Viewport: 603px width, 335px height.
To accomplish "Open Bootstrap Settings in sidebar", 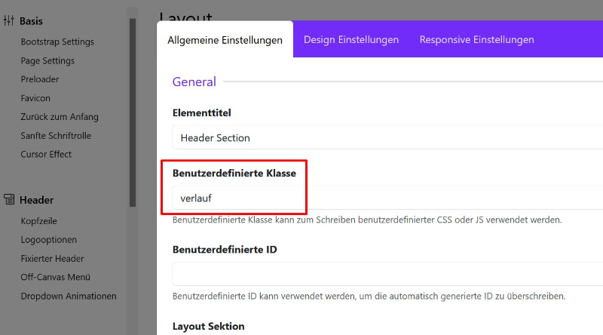I will [x=57, y=41].
